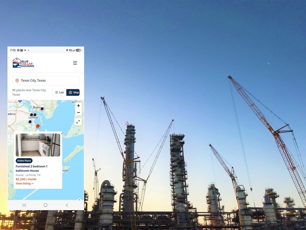Switch to List view
Image resolution: width=306 pixels, height=230 pixels.
coord(59,92)
